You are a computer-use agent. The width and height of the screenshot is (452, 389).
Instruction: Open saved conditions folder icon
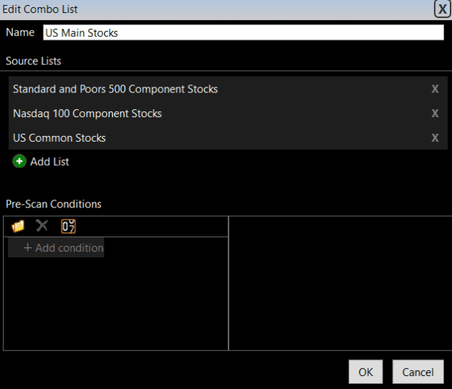[x=18, y=226]
